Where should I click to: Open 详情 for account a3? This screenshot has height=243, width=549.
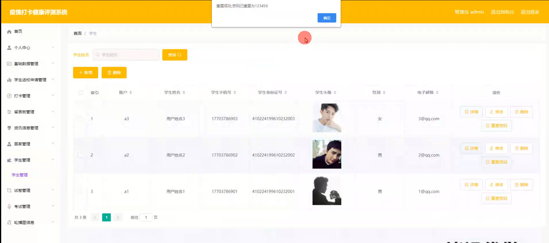pos(471,112)
